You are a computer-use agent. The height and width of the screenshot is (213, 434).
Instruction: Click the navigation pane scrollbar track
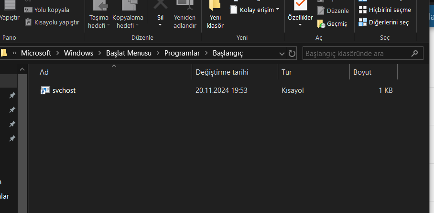point(22,143)
